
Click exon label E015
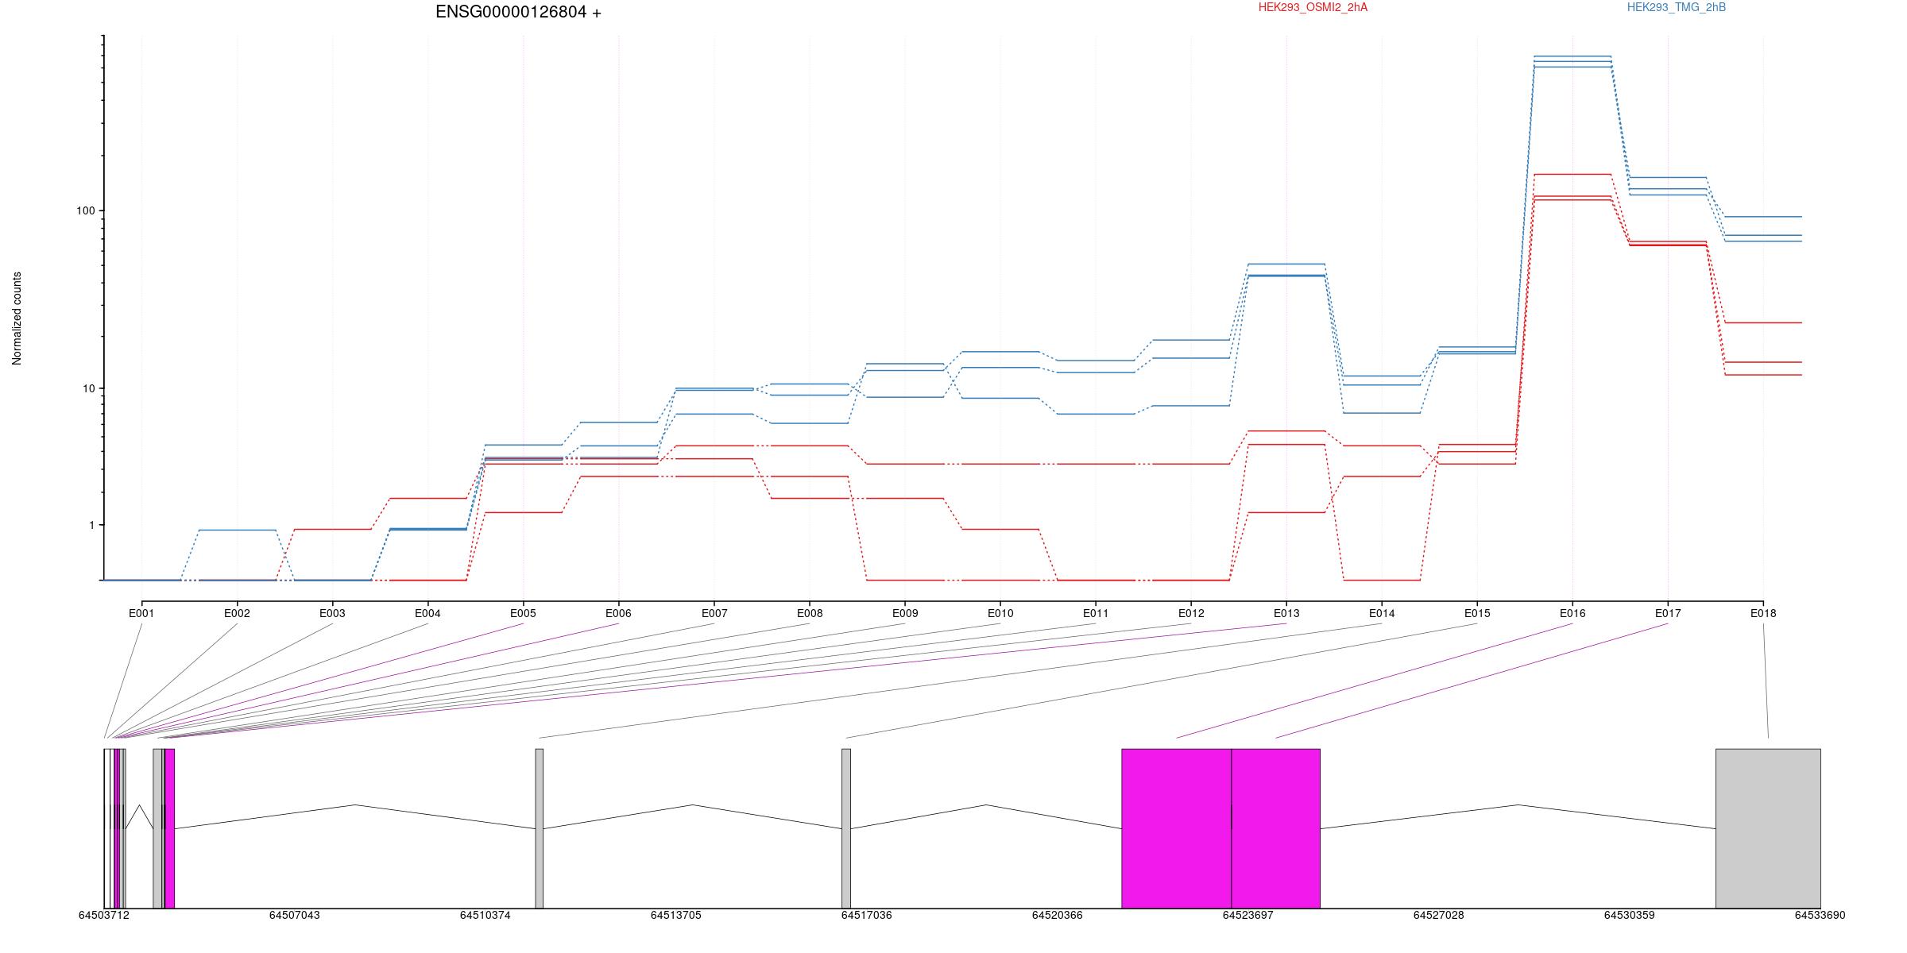coord(1477,613)
